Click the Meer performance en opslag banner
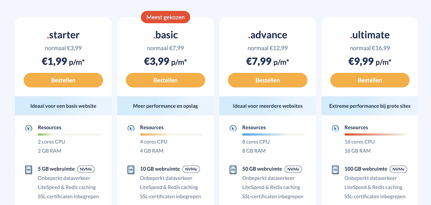431x205 pixels. point(166,106)
